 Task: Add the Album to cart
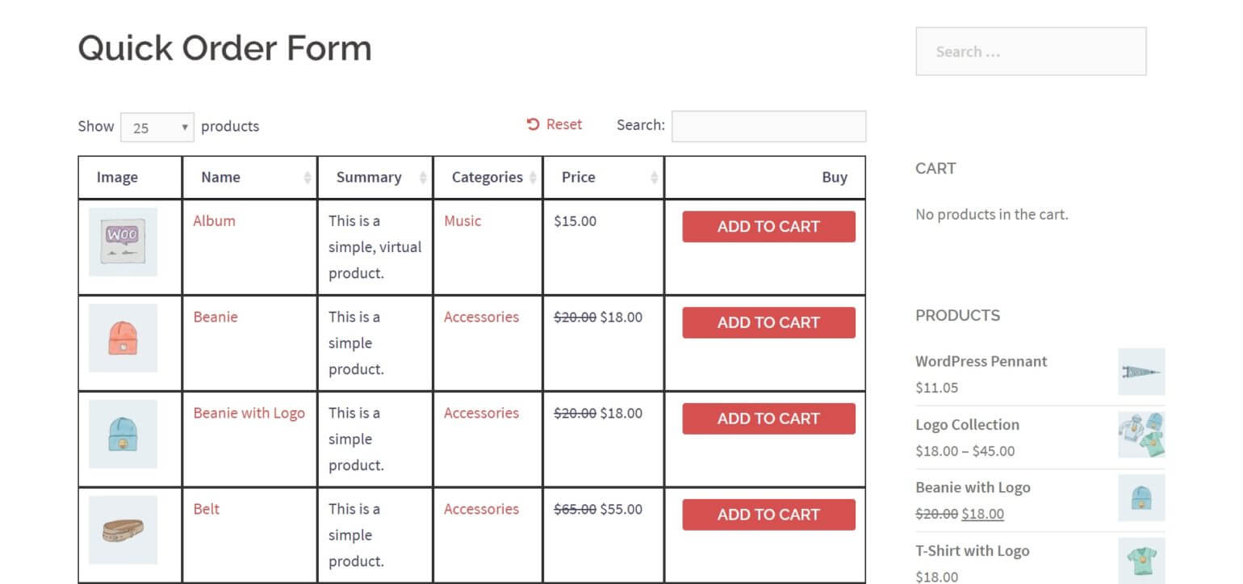point(768,227)
